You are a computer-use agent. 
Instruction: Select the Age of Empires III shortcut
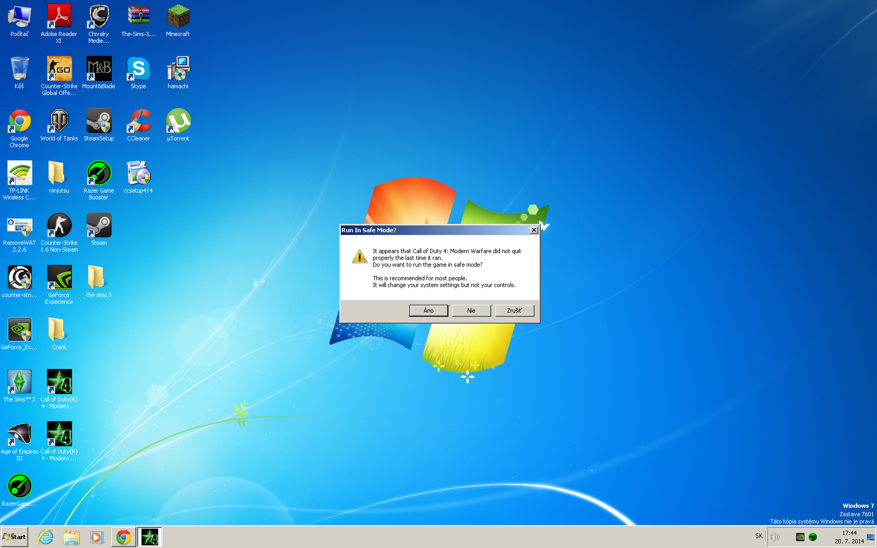[19, 442]
